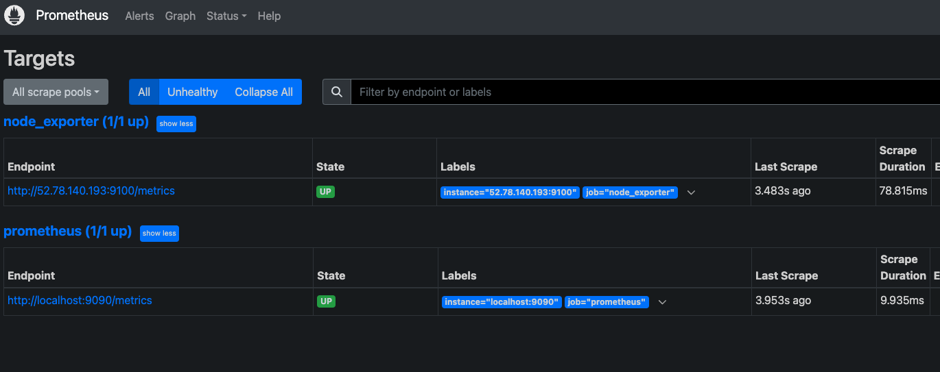Open the Prometheus home brand link
This screenshot has height=372, width=940.
pos(72,15)
